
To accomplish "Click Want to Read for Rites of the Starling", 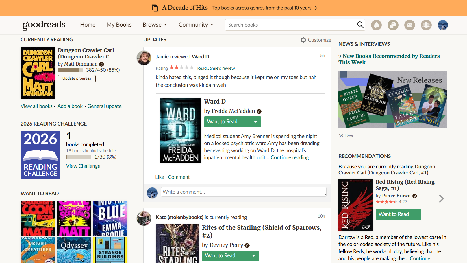I will pyautogui.click(x=225, y=256).
